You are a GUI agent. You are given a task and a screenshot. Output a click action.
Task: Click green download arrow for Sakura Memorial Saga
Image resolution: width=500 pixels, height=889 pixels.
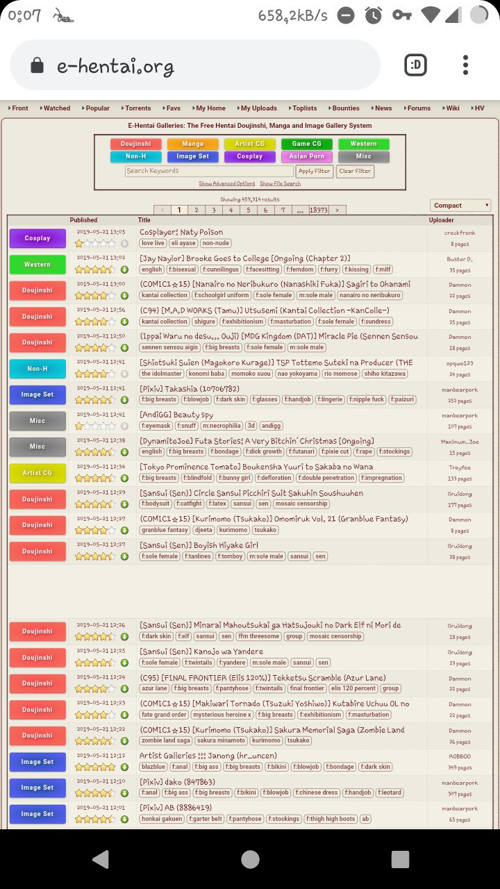click(x=124, y=741)
